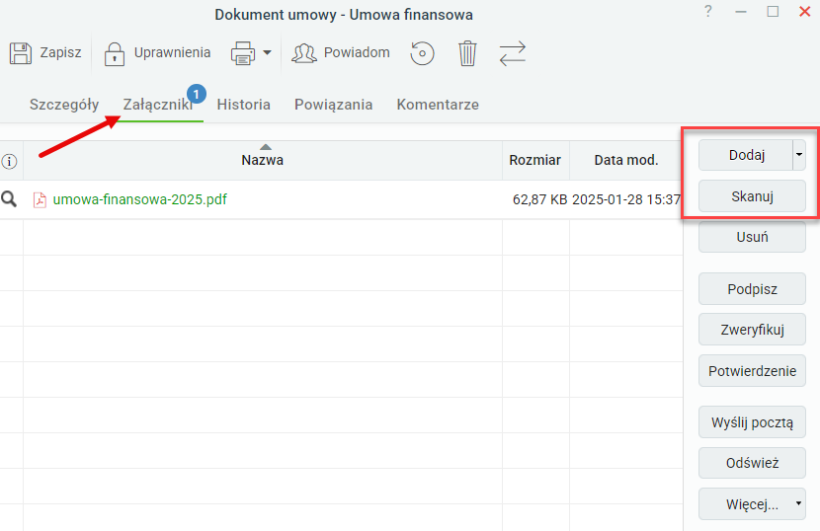Open umowa-finansowa-2025.pdf file link

(140, 199)
